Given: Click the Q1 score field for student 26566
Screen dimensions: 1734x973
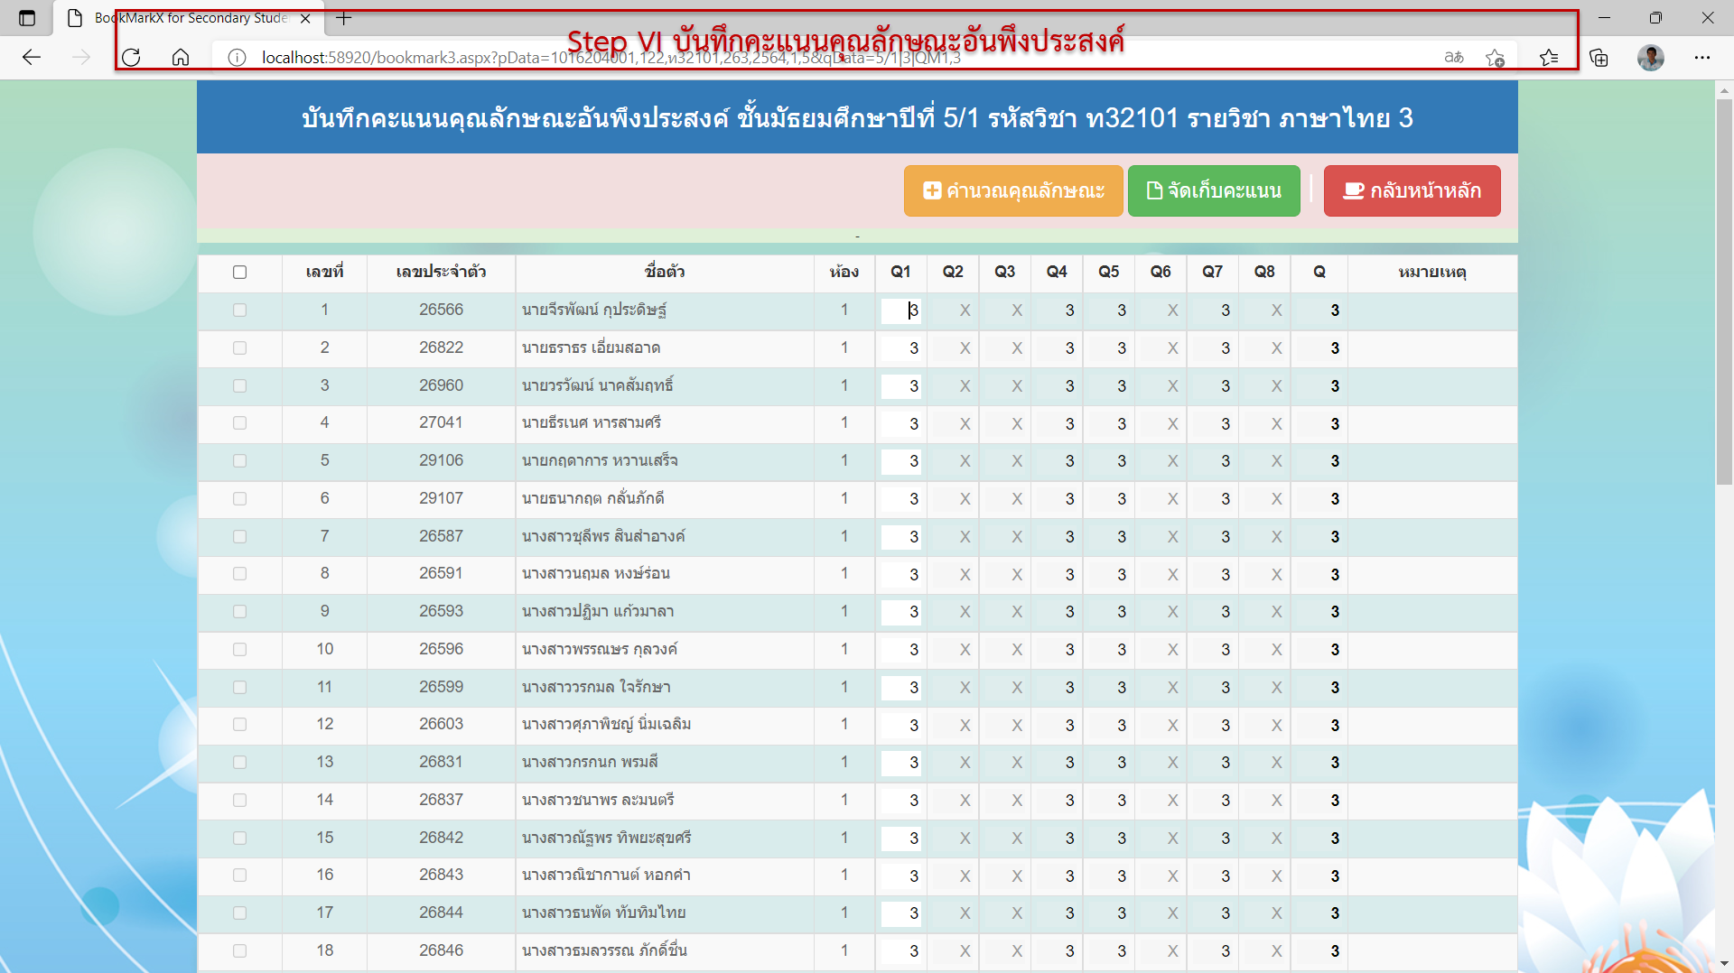Looking at the screenshot, I should point(901,310).
